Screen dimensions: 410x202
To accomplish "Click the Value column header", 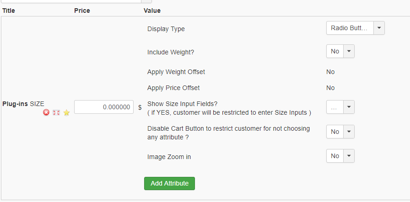I will [152, 11].
